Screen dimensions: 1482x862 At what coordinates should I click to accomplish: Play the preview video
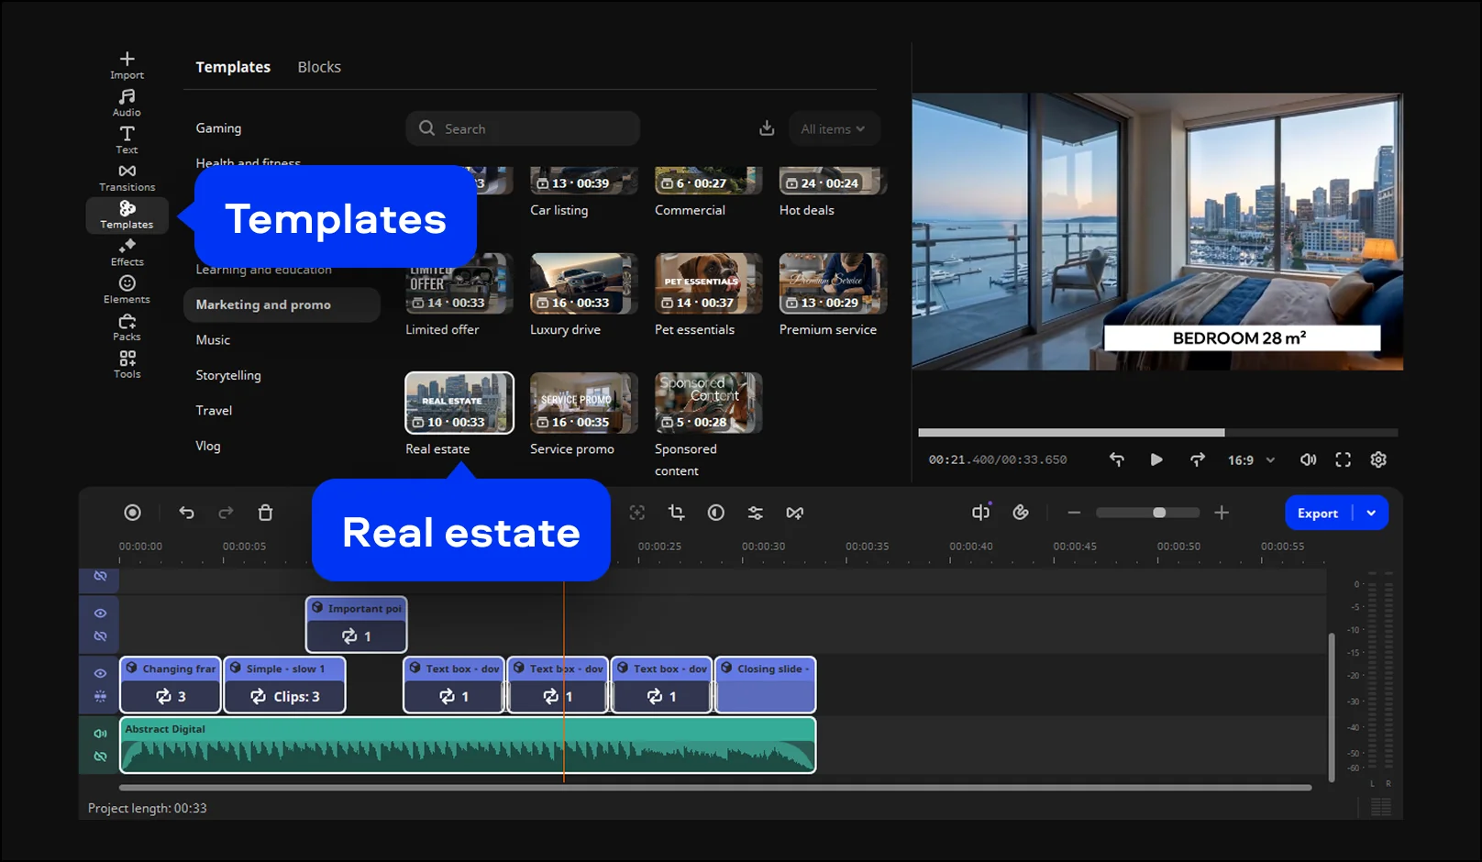pos(1156,459)
